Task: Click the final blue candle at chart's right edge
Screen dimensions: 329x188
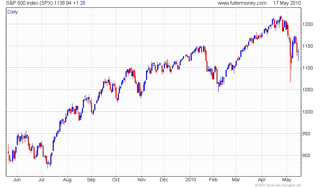Action: tap(298, 55)
